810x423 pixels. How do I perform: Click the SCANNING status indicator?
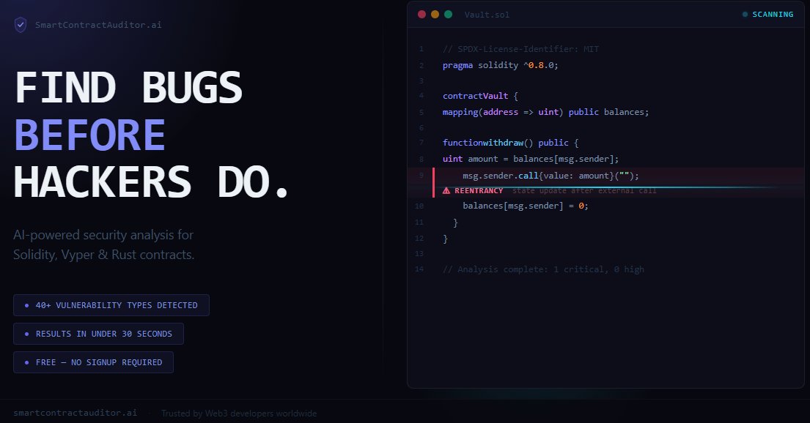pos(767,15)
